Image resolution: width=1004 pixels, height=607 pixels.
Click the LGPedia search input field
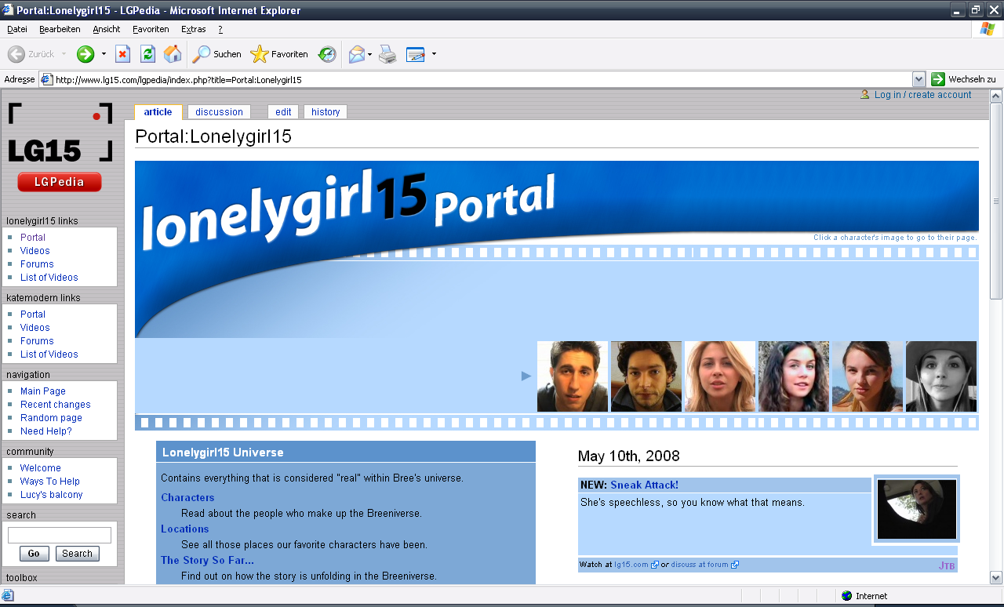click(x=60, y=535)
